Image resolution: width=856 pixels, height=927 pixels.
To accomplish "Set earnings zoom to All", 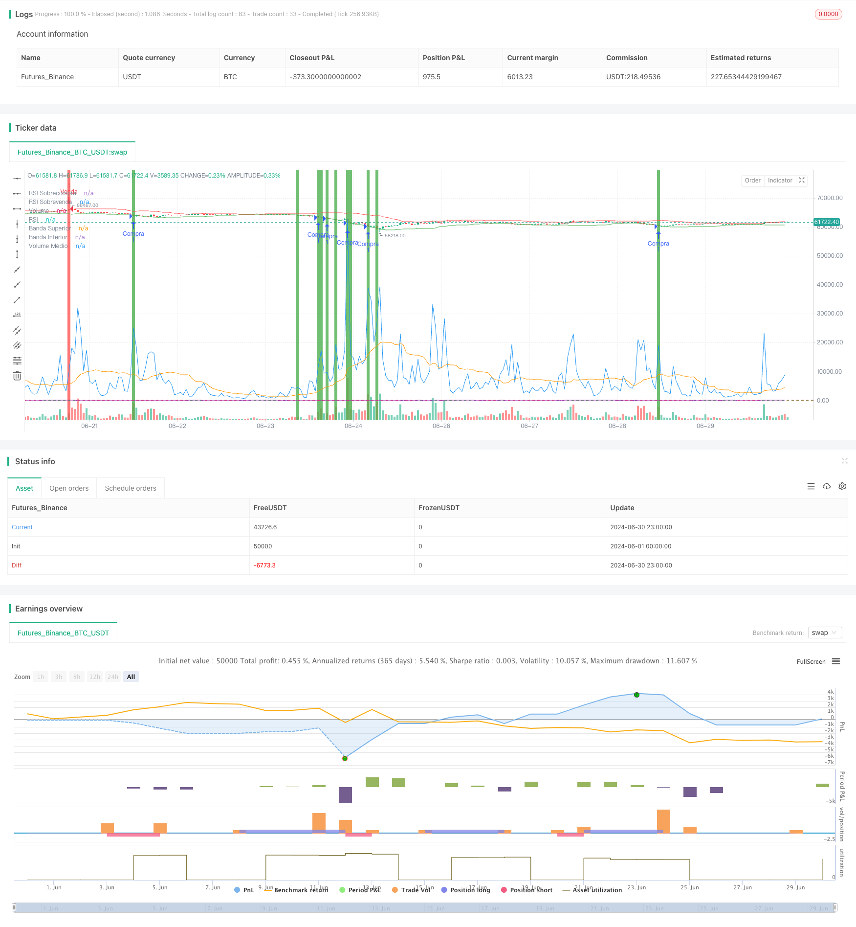I will tap(131, 677).
